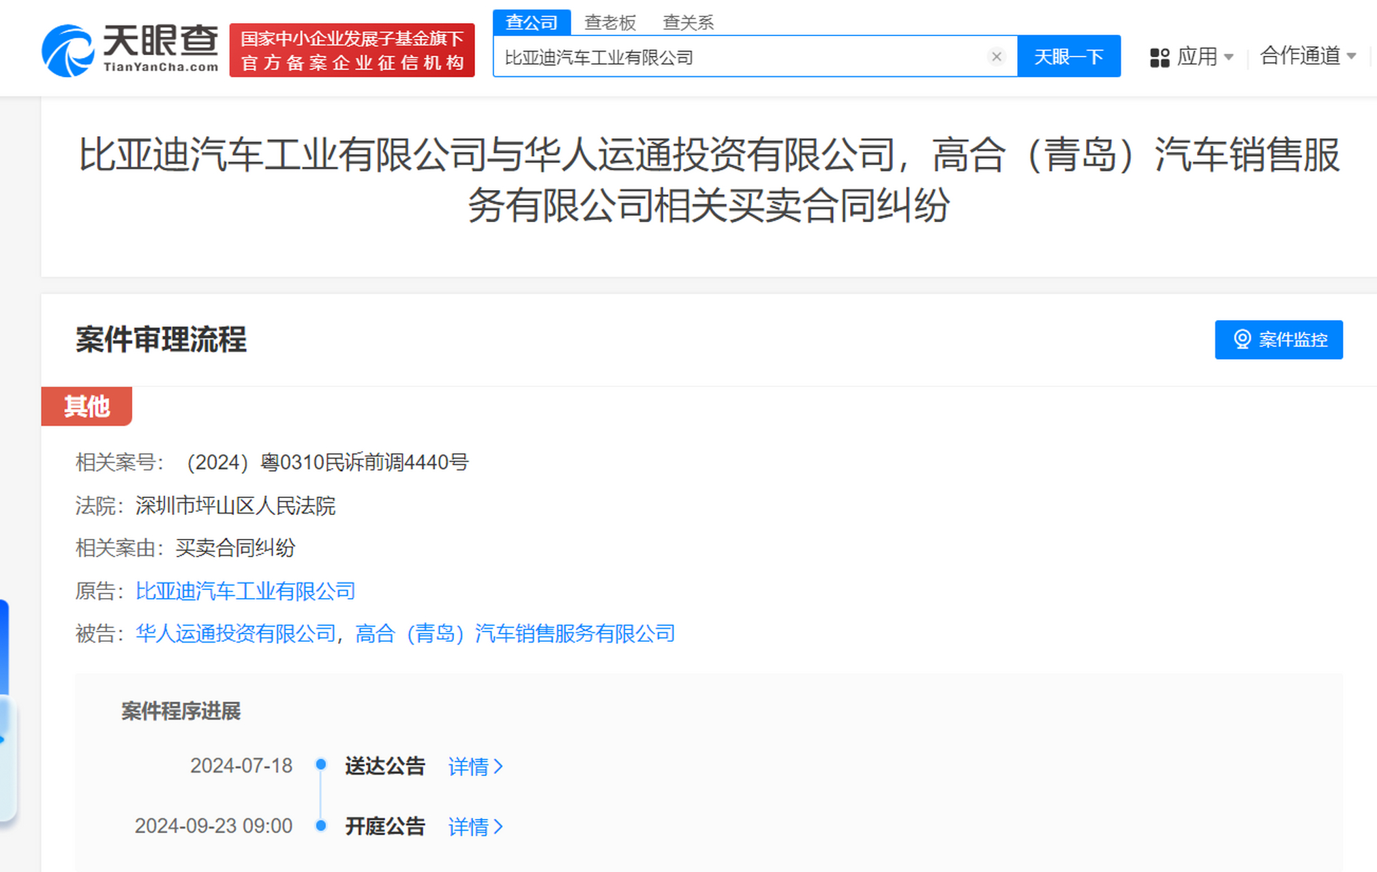This screenshot has height=872, width=1377.
Task: Click the case cause text 买卖合同纠纷
Action: (x=235, y=548)
